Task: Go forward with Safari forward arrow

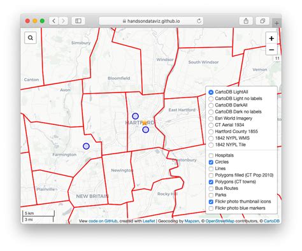Action: pos(63,21)
